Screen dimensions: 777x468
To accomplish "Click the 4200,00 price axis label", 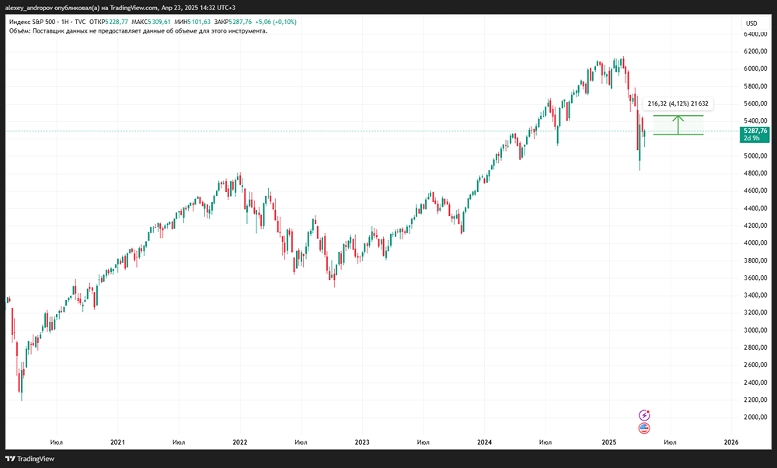I will click(755, 225).
